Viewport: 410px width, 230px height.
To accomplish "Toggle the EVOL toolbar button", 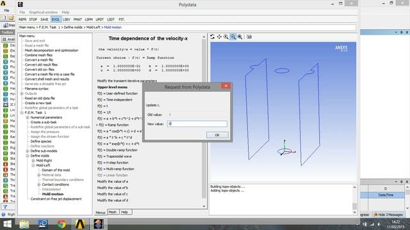I will 56,20.
